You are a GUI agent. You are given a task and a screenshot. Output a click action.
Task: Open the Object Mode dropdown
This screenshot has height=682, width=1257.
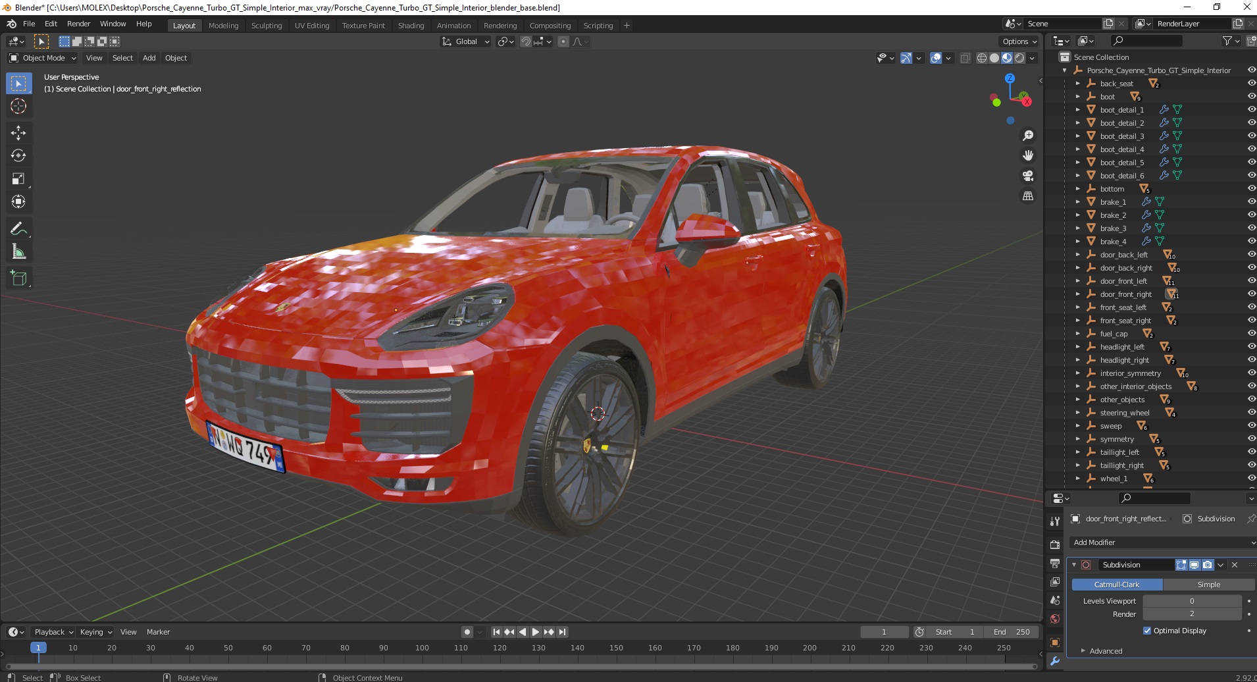click(43, 58)
